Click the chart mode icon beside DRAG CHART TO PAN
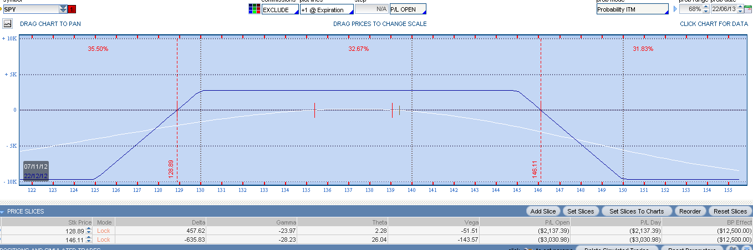Viewport: 753px width, 250px height. coord(8,24)
